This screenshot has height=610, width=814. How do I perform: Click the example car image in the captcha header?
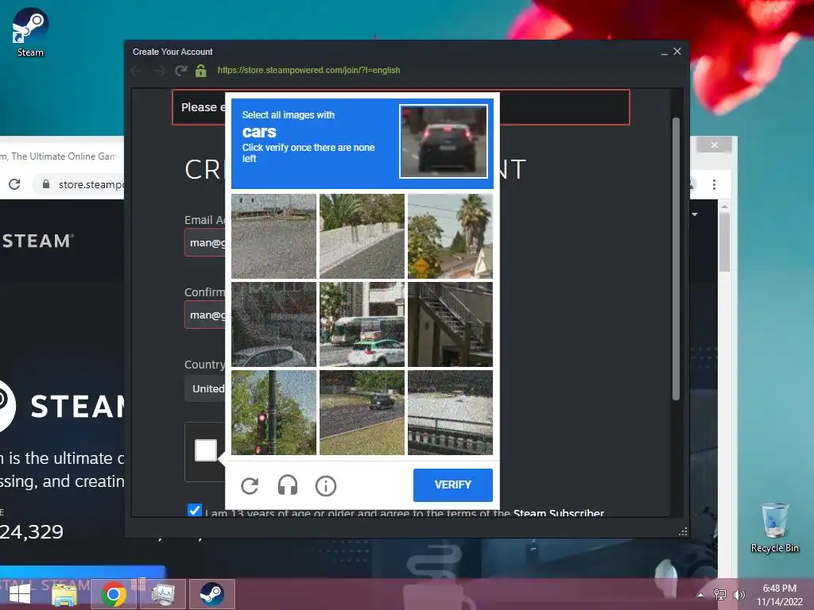444,141
